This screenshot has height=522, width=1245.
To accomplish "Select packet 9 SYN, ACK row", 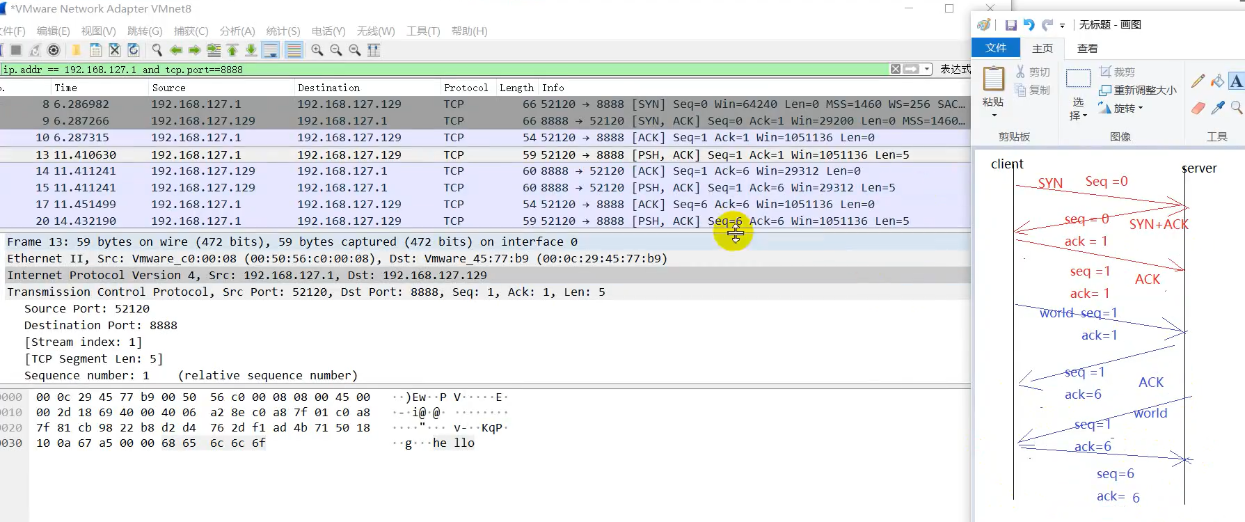I will pos(485,121).
